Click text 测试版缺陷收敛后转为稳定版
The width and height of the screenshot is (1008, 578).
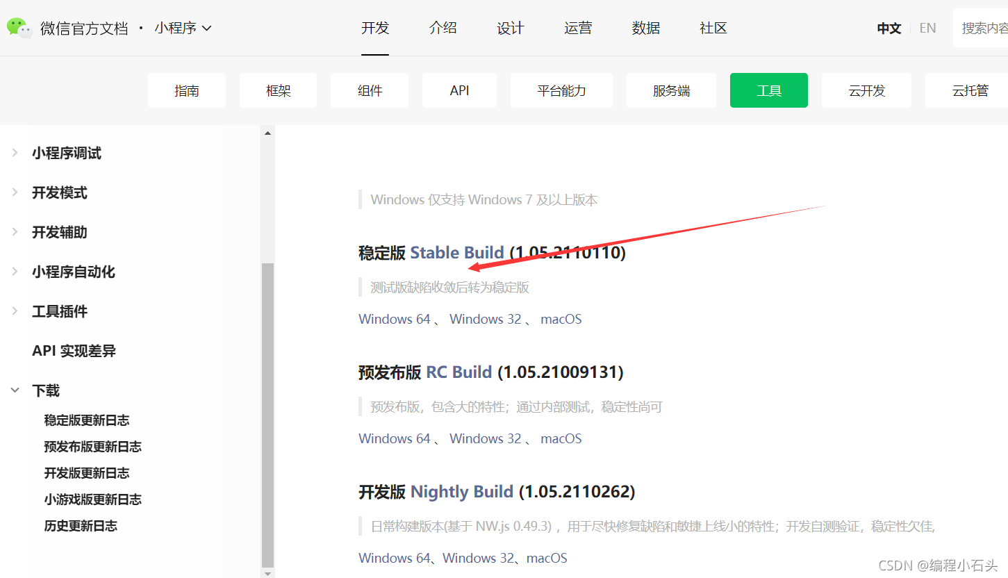449,287
